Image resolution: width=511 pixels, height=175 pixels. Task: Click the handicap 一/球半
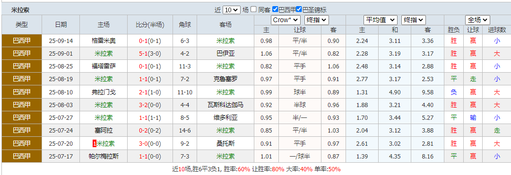point(300,156)
